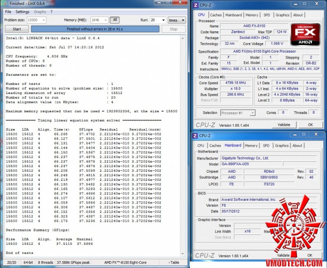This screenshot has height=268, width=327.
Task: Select the Caches tab in upper CPU-Z window
Action: pos(216,15)
